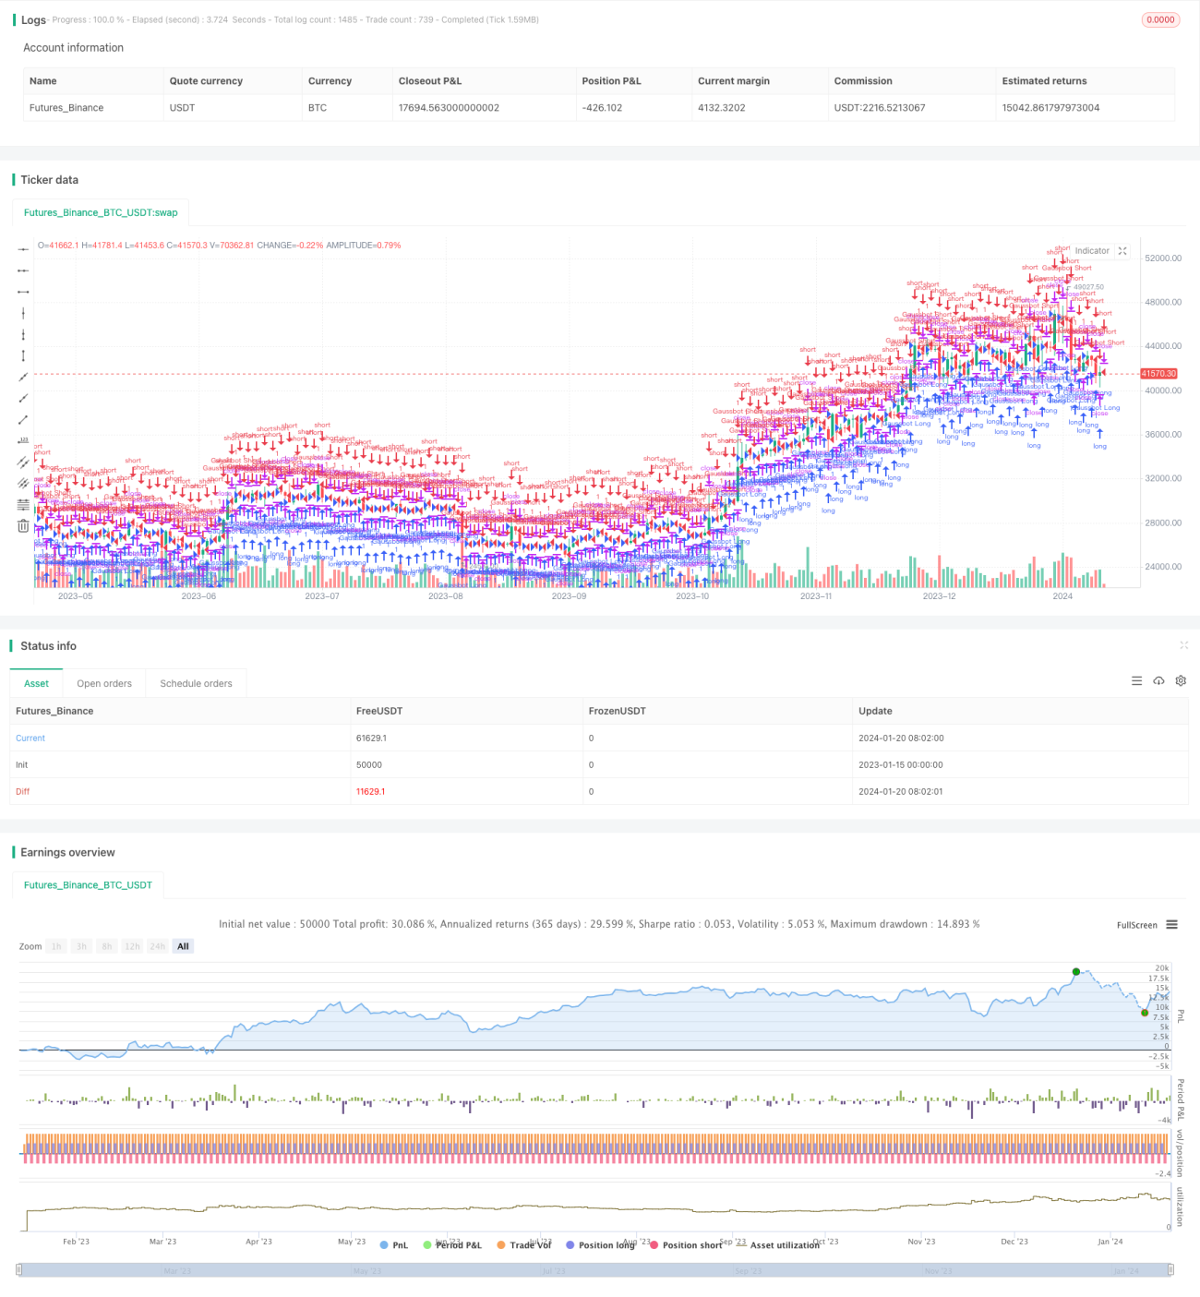Screen dimensions: 1200x1297
Task: Open the Indicator selector on chart
Action: [1092, 251]
